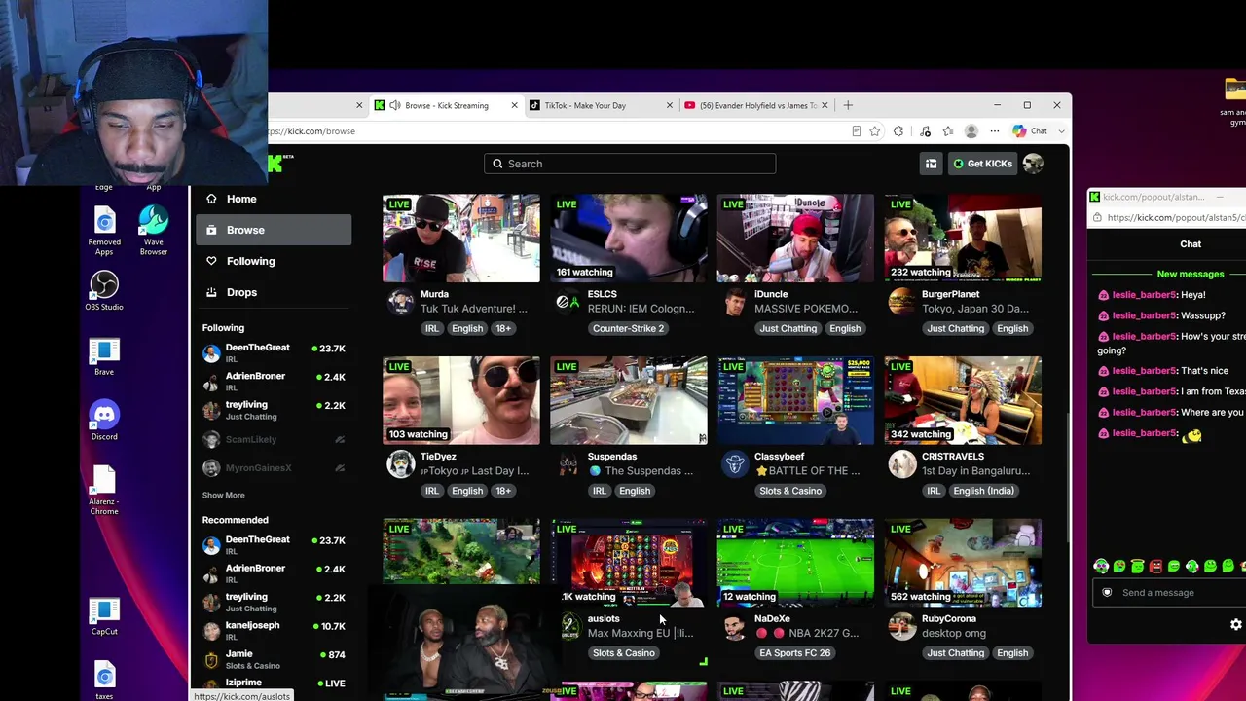The width and height of the screenshot is (1246, 701).
Task: Select the English (India) language tag
Action: coord(983,491)
